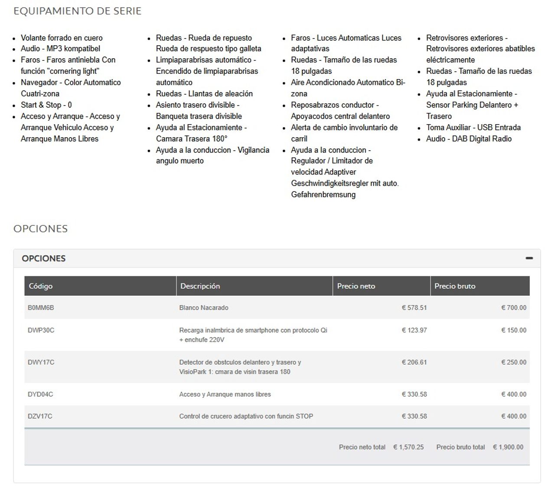Click the Precio bruto total label

tap(460, 447)
